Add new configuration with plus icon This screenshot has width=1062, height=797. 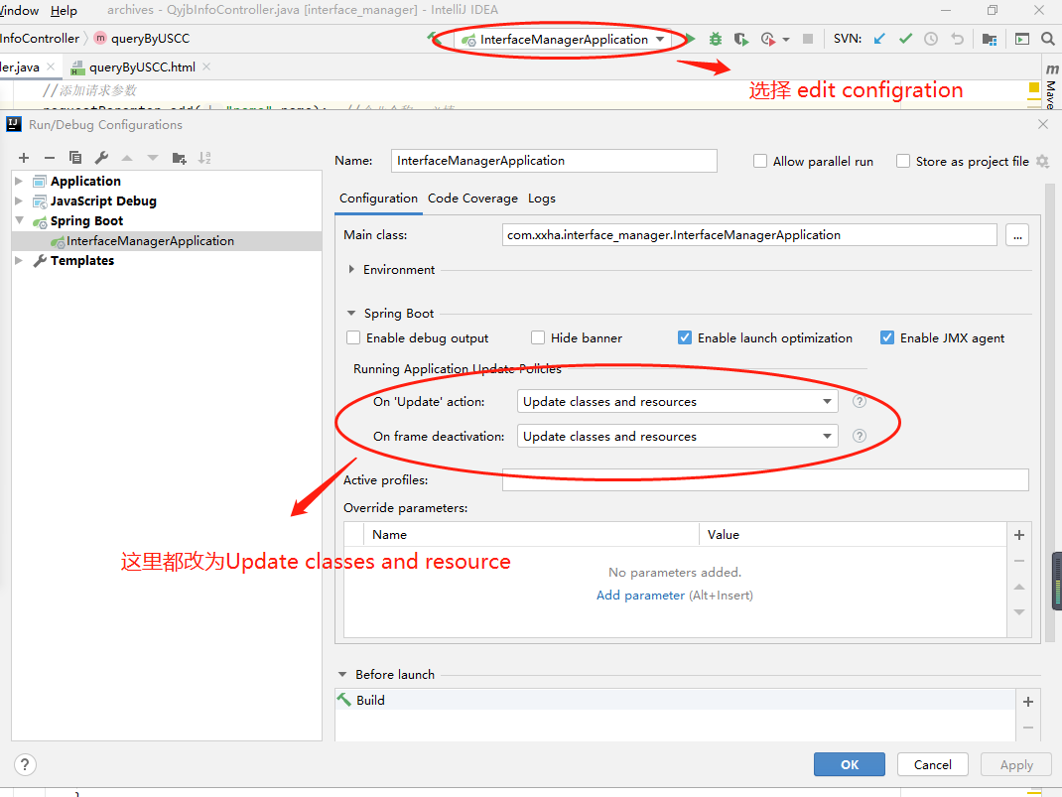[24, 158]
